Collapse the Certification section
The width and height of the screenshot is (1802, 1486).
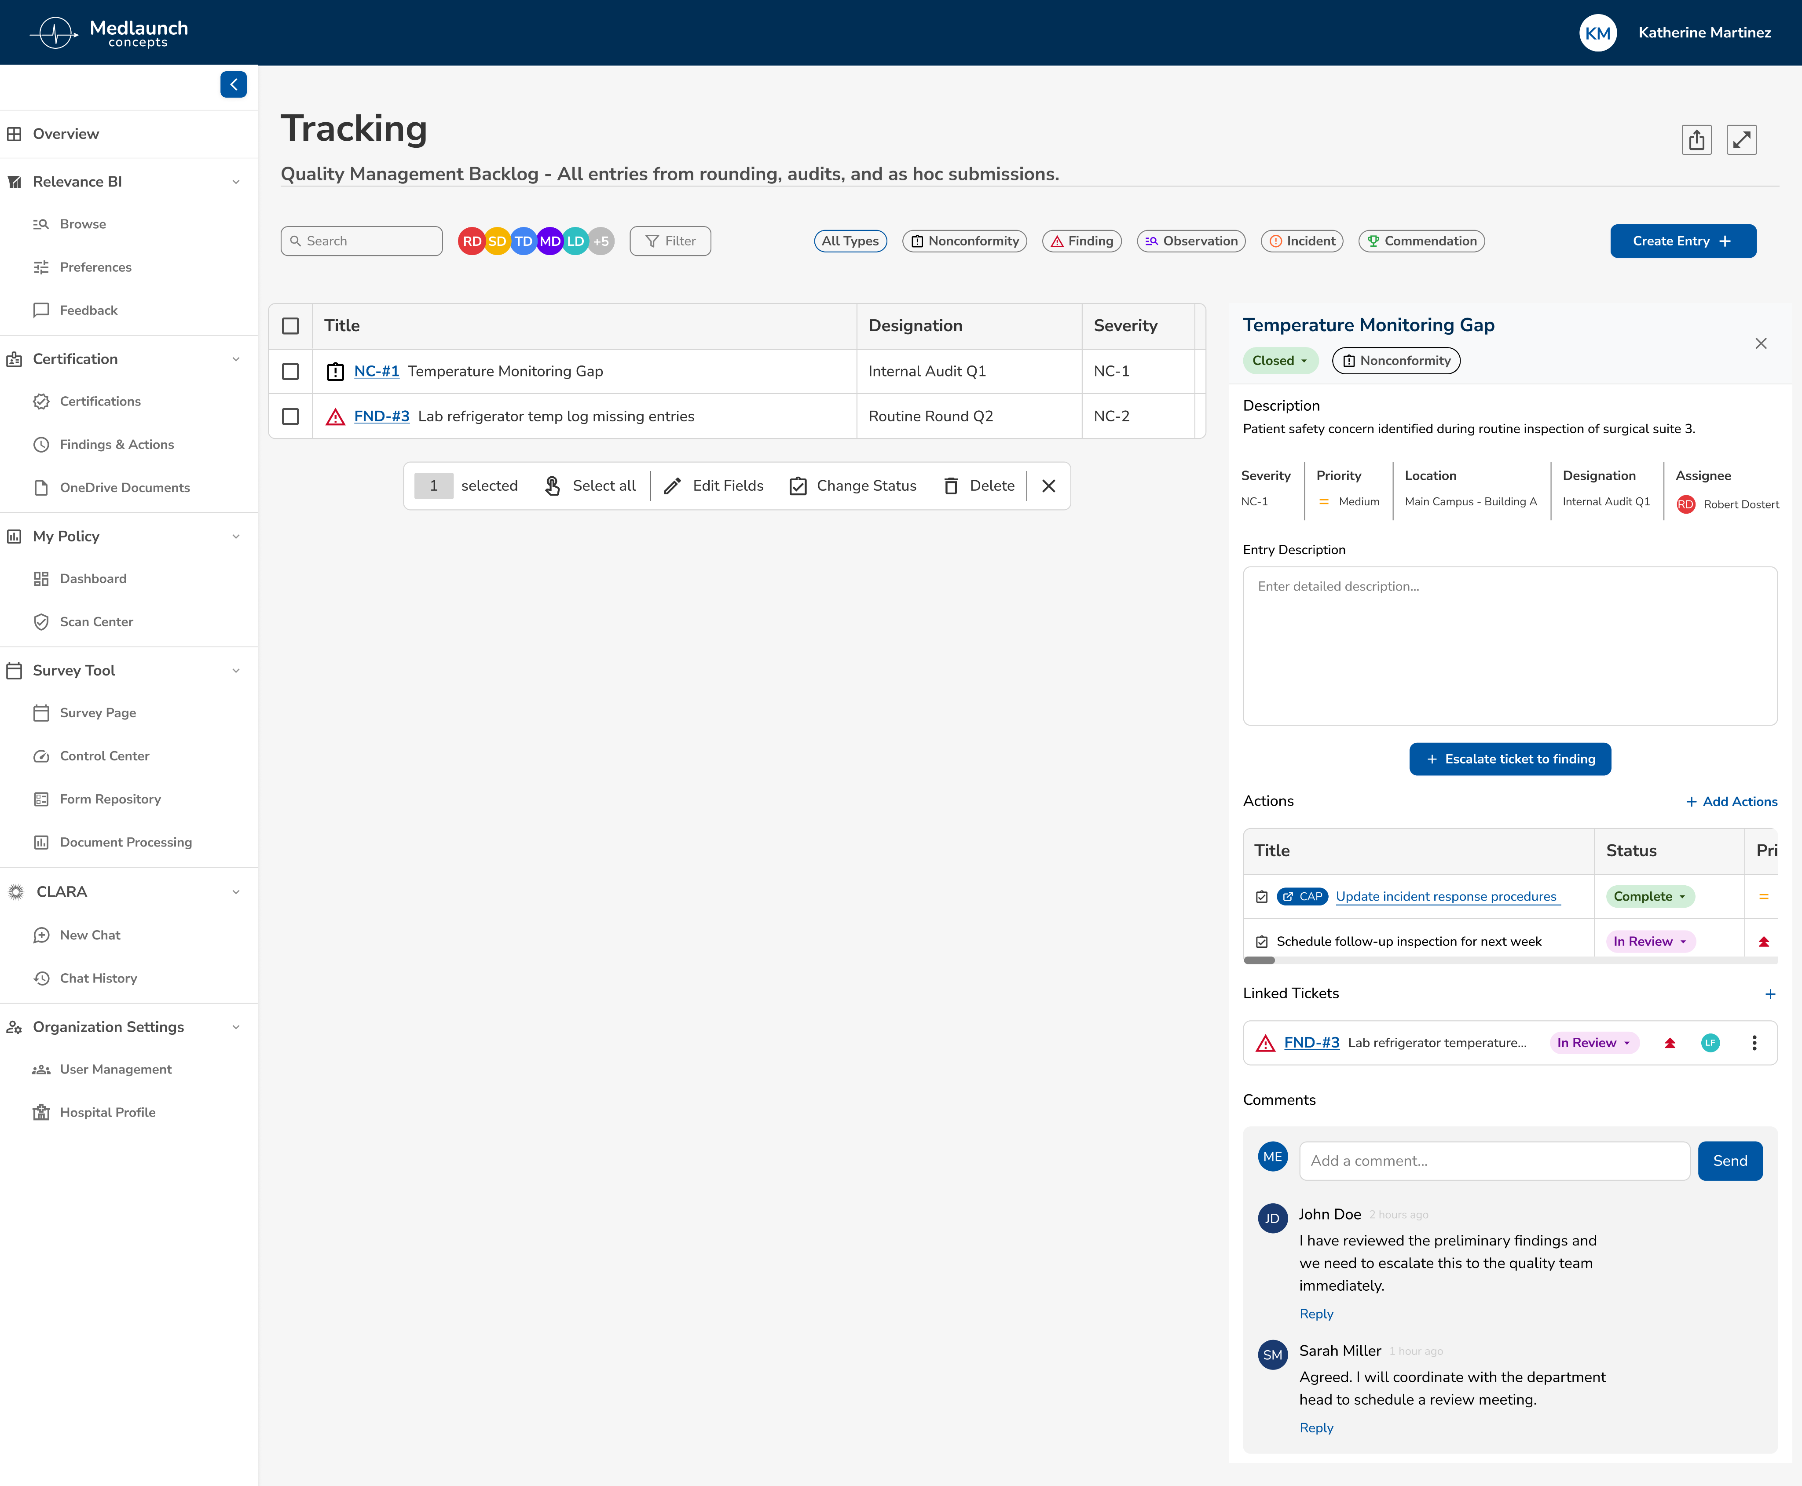[x=235, y=360]
